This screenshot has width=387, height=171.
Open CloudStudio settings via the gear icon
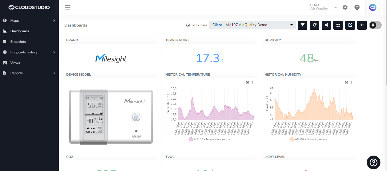(345, 7)
